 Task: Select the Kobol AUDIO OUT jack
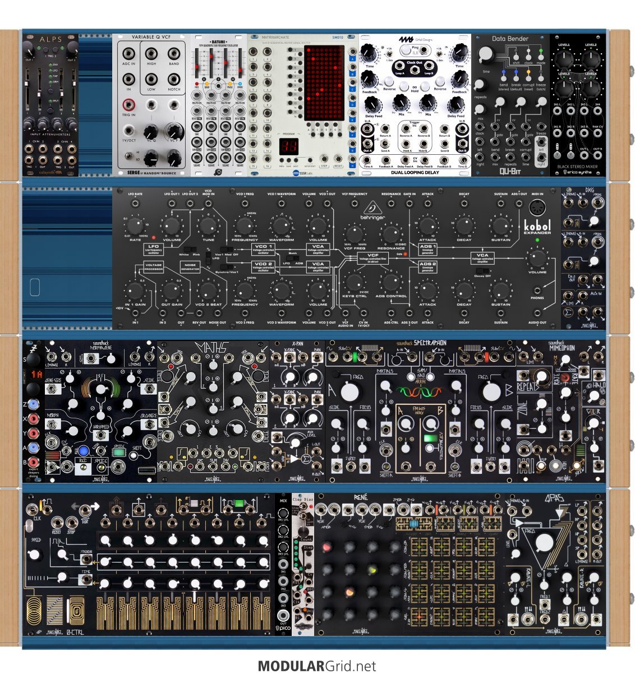coord(537,314)
